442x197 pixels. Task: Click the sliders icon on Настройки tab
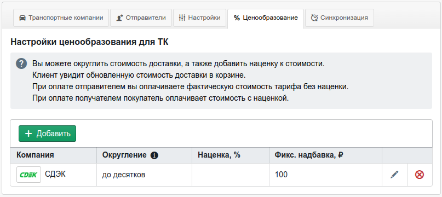182,18
